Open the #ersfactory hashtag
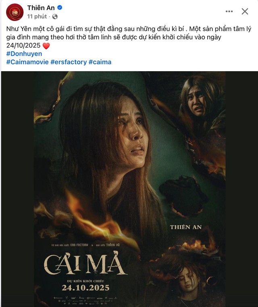This screenshot has height=307, width=258. (69, 62)
